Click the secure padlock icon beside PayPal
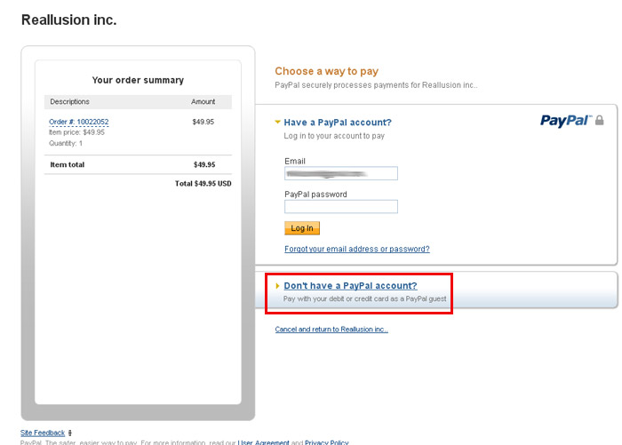The width and height of the screenshot is (622, 445). [600, 120]
